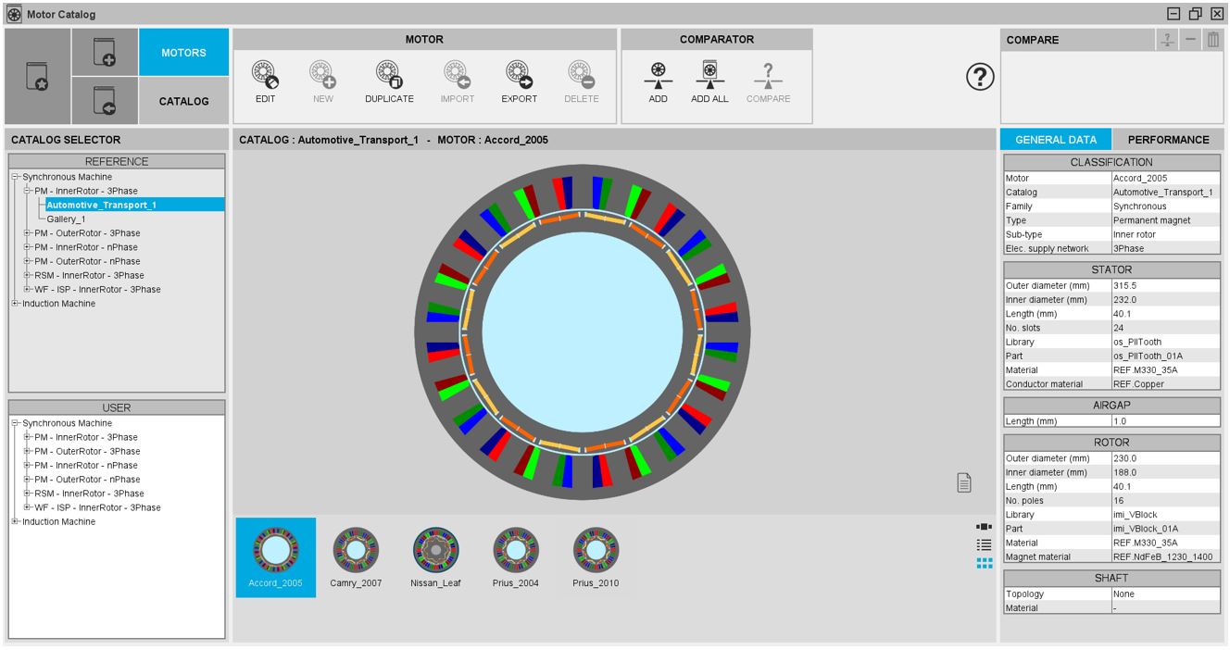
Task: Click the catalog icon with star badge
Action: pyautogui.click(x=38, y=77)
